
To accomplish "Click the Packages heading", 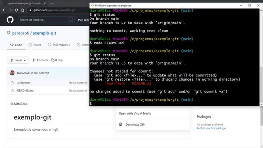I will coord(204,117).
